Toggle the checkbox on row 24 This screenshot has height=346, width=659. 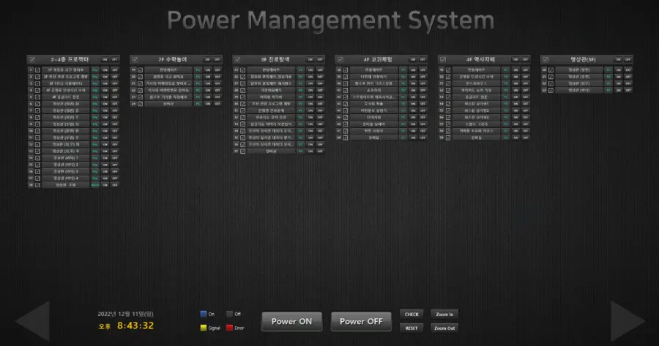141,104
